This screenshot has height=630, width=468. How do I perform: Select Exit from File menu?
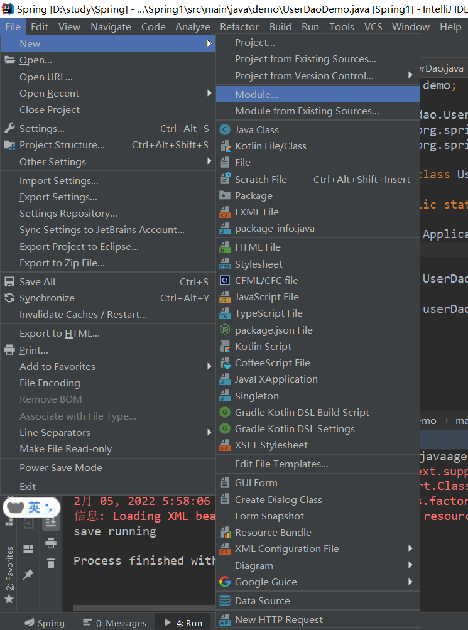[107, 487]
